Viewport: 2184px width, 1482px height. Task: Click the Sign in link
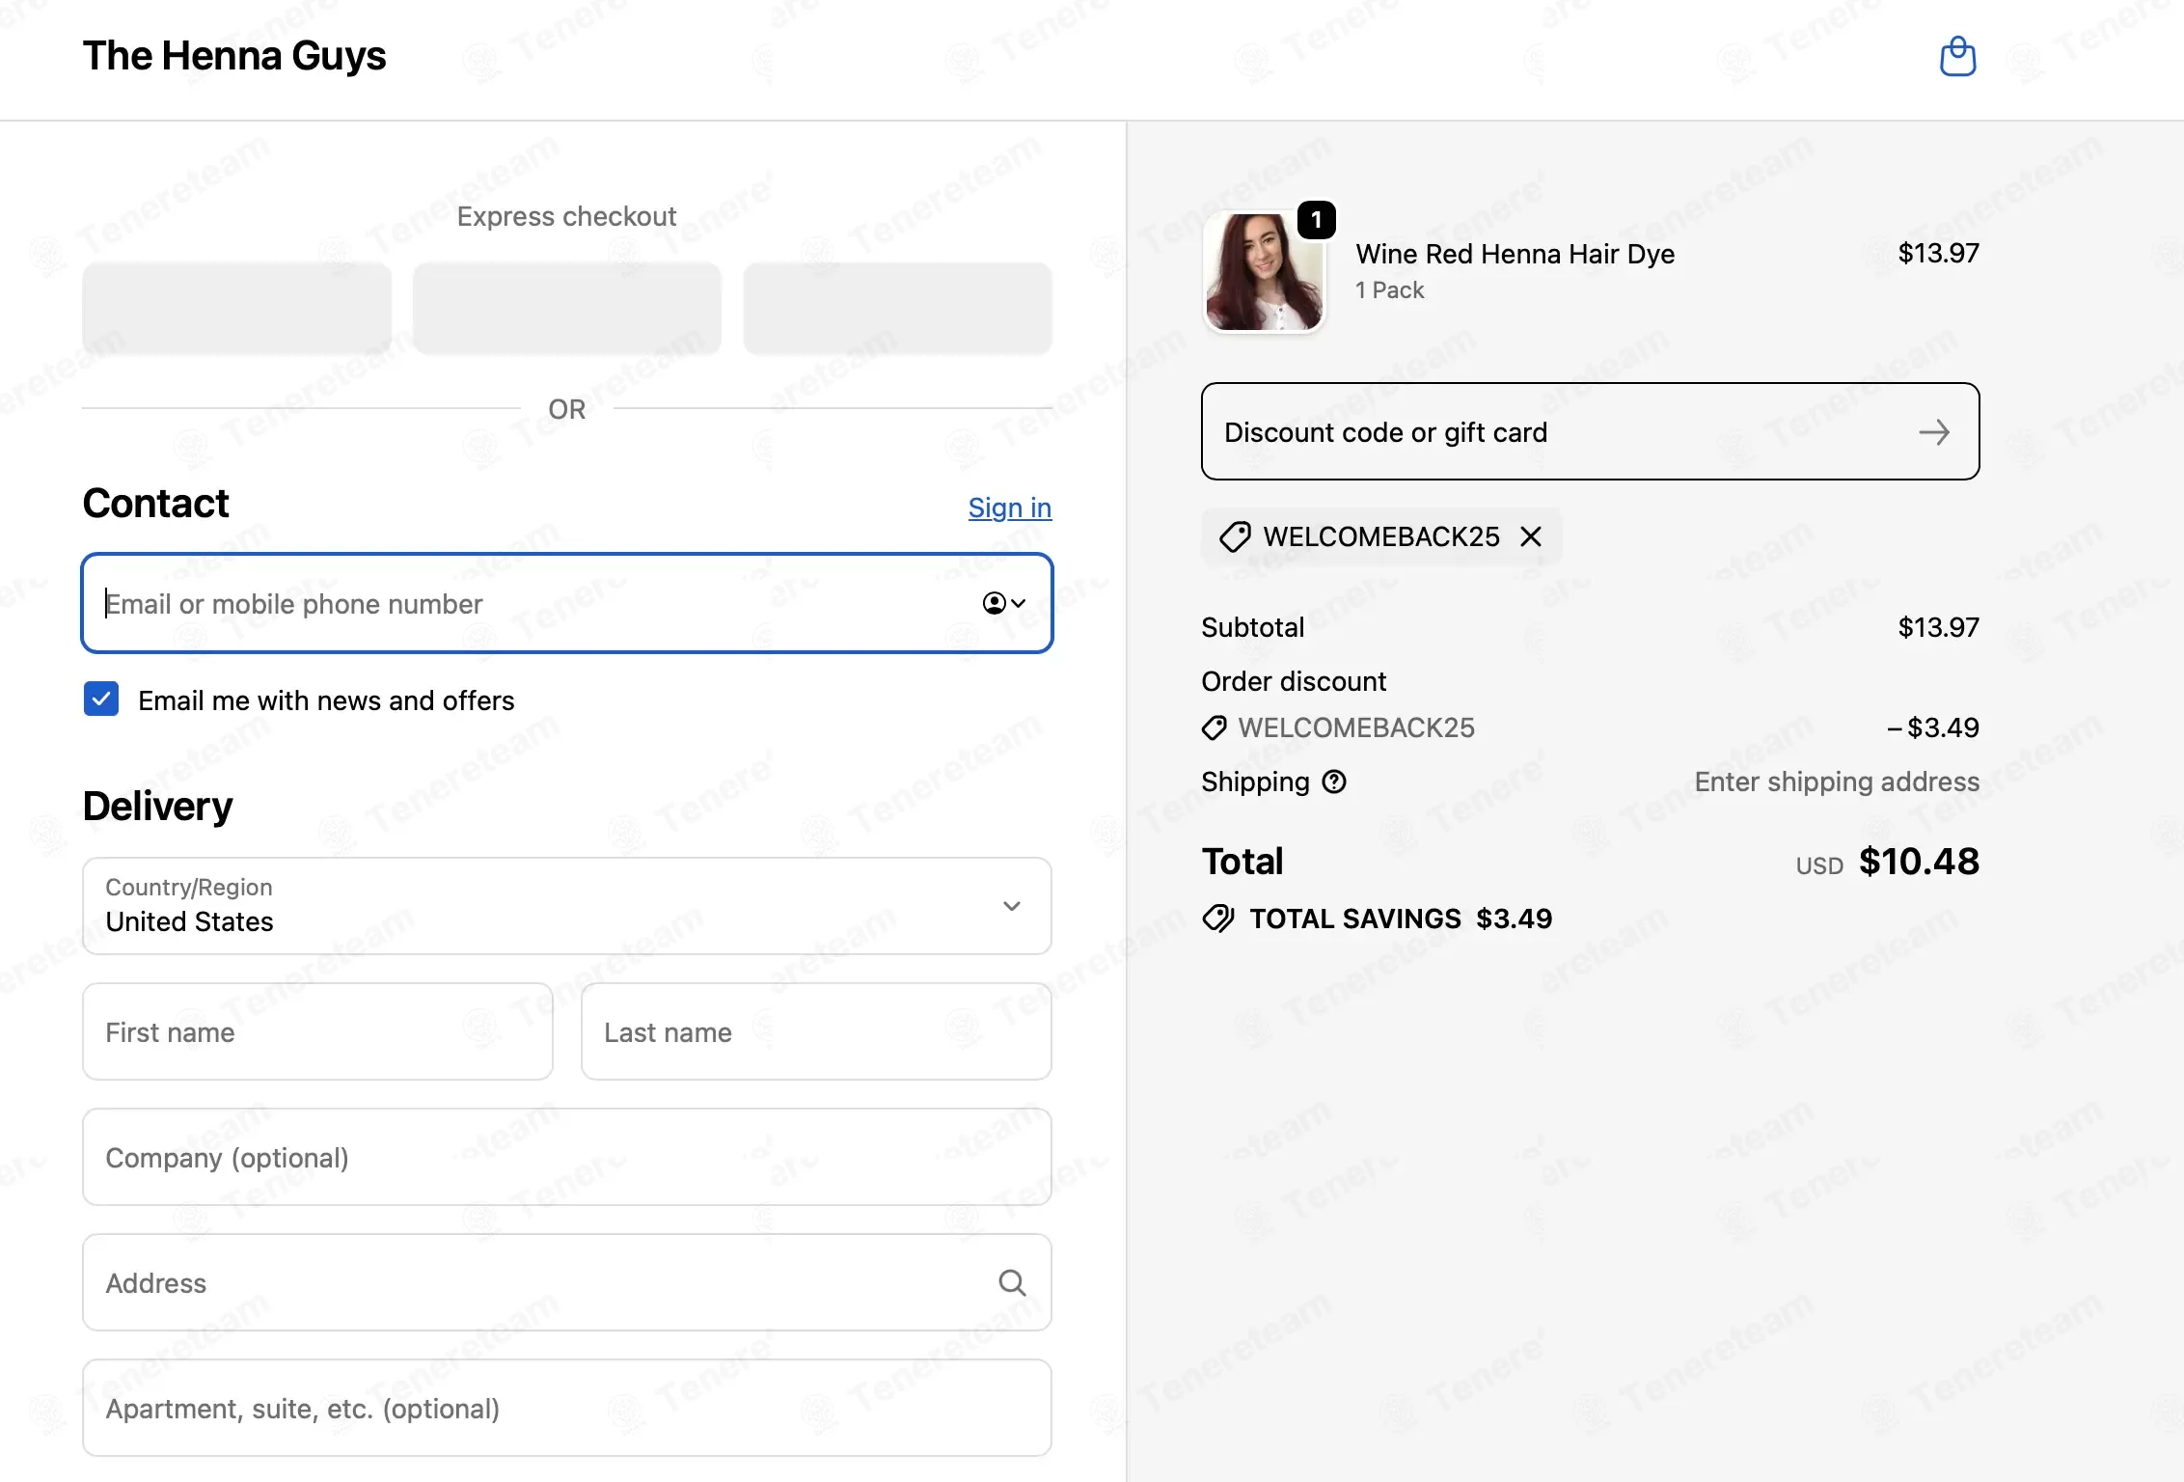click(x=1010, y=508)
